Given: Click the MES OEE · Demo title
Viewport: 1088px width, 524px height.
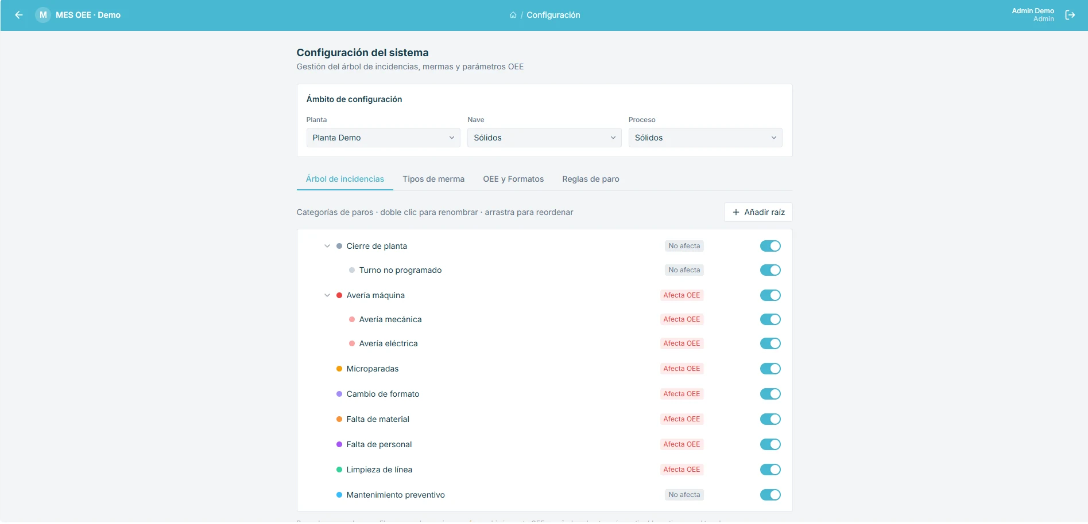Looking at the screenshot, I should point(88,15).
